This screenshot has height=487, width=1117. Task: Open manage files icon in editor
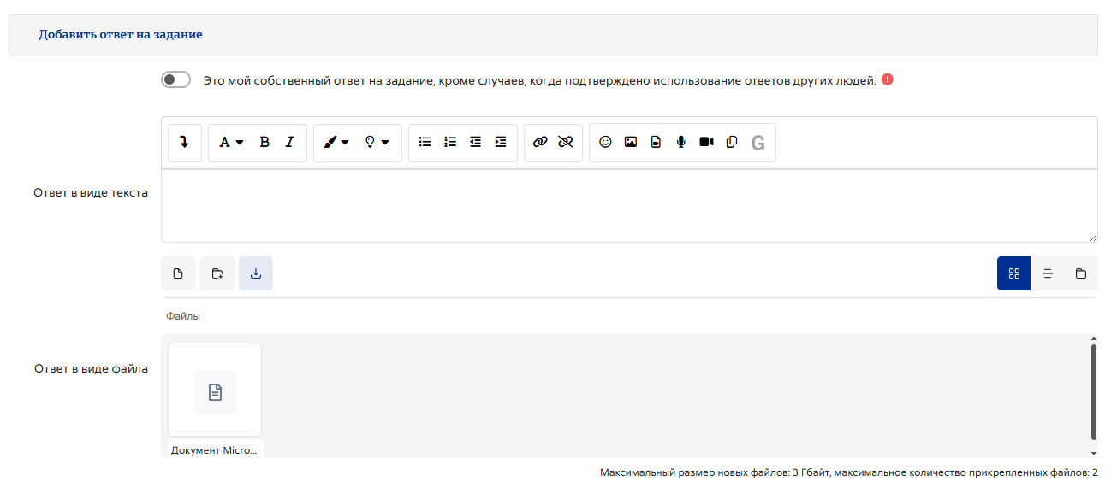[732, 143]
